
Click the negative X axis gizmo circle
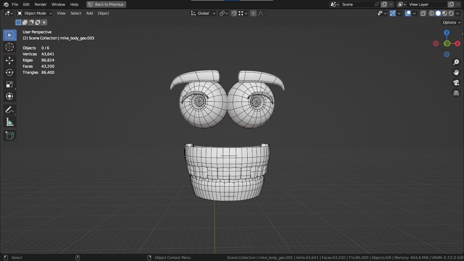pos(436,43)
